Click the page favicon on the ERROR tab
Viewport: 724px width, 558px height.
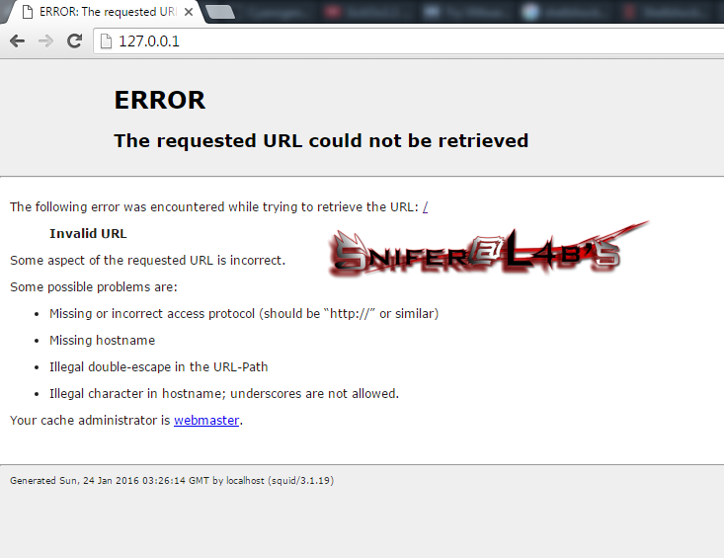pos(28,12)
